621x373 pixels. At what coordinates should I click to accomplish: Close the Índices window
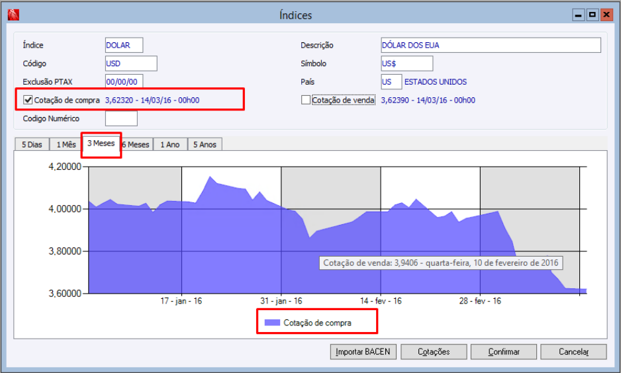coord(606,15)
